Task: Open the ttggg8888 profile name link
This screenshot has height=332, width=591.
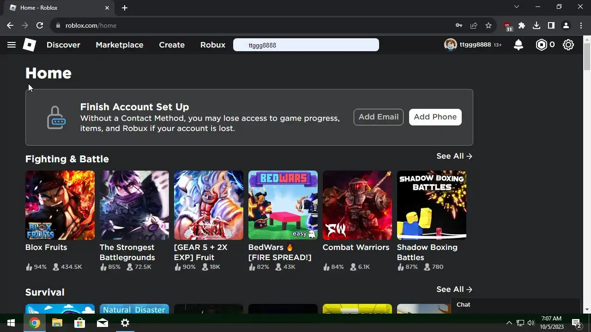Action: click(475, 45)
